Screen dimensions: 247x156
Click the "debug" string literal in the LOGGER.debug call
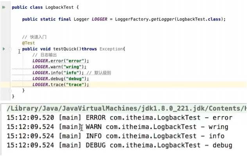(75, 79)
